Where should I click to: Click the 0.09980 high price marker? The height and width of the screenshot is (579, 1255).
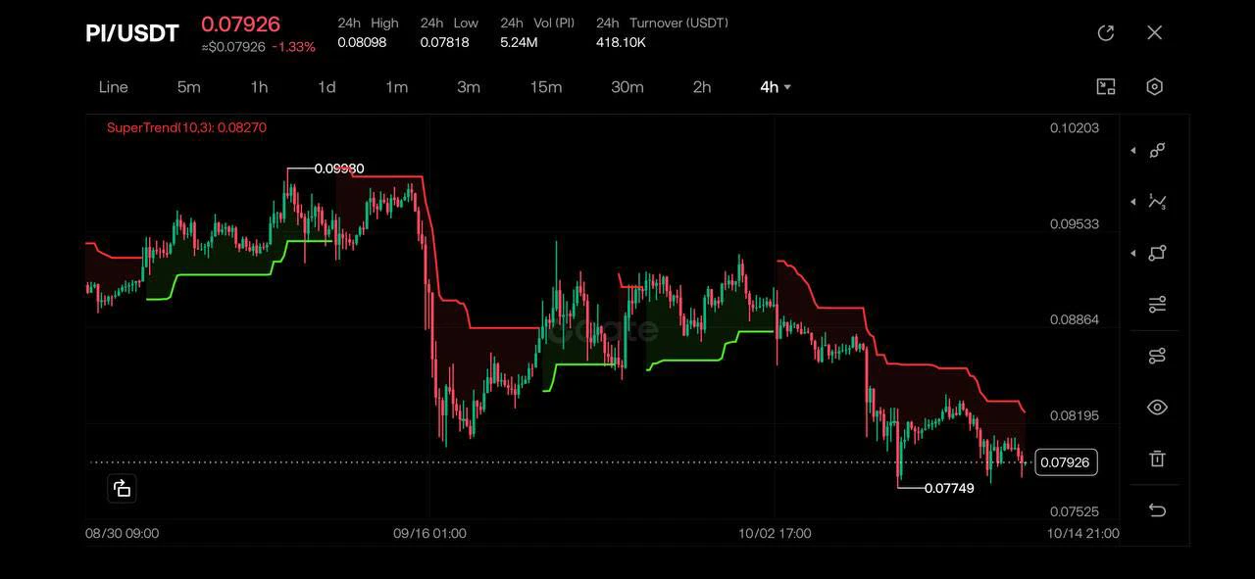point(339,169)
